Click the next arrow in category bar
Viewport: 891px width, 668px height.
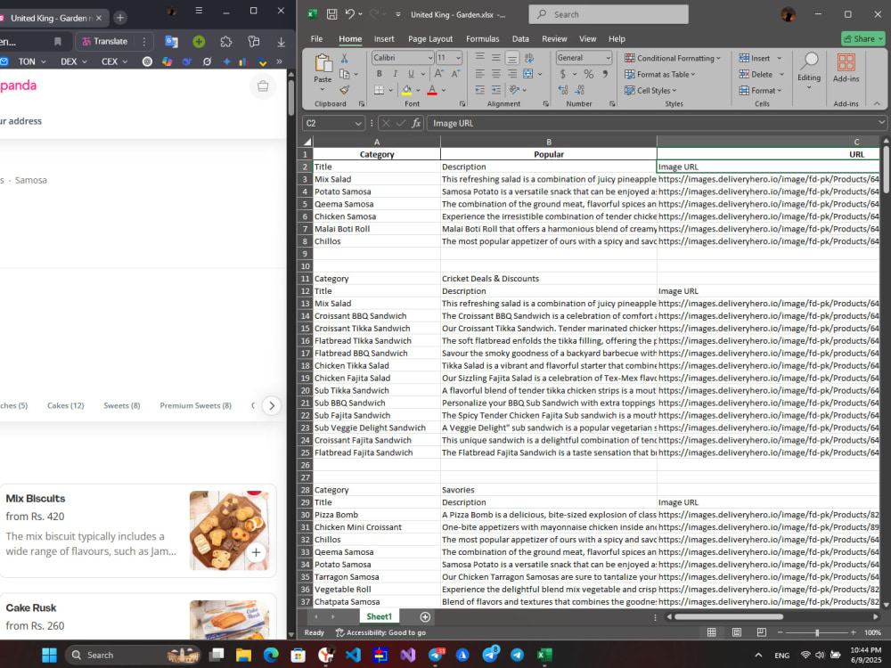click(x=272, y=405)
